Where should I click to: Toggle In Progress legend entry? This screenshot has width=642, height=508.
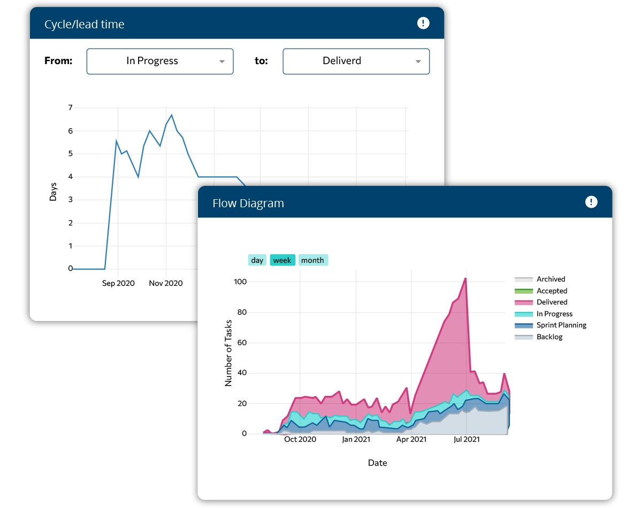coord(554,314)
